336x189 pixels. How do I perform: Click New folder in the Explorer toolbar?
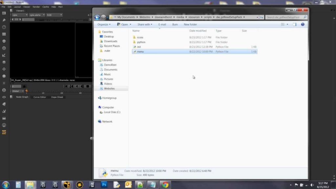pos(190,24)
